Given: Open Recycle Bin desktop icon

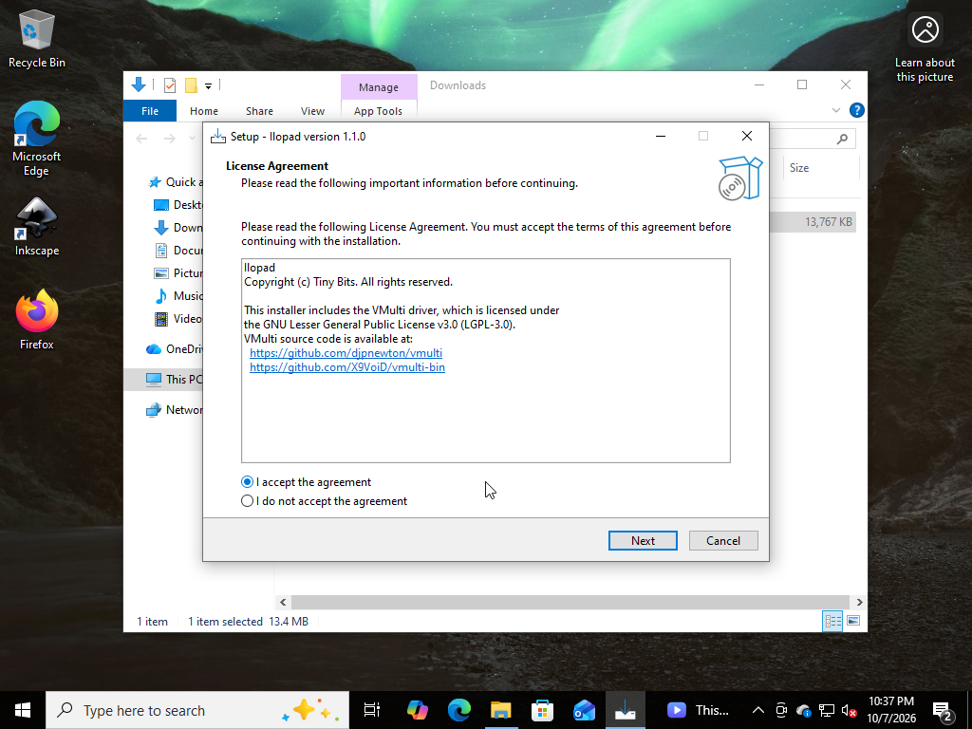Looking at the screenshot, I should (x=37, y=39).
